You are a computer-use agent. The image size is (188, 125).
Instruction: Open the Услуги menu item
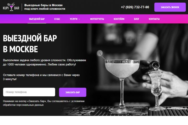pos(73,19)
